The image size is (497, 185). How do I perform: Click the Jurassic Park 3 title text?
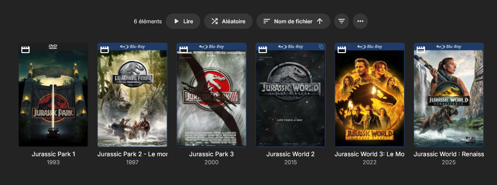point(211,154)
